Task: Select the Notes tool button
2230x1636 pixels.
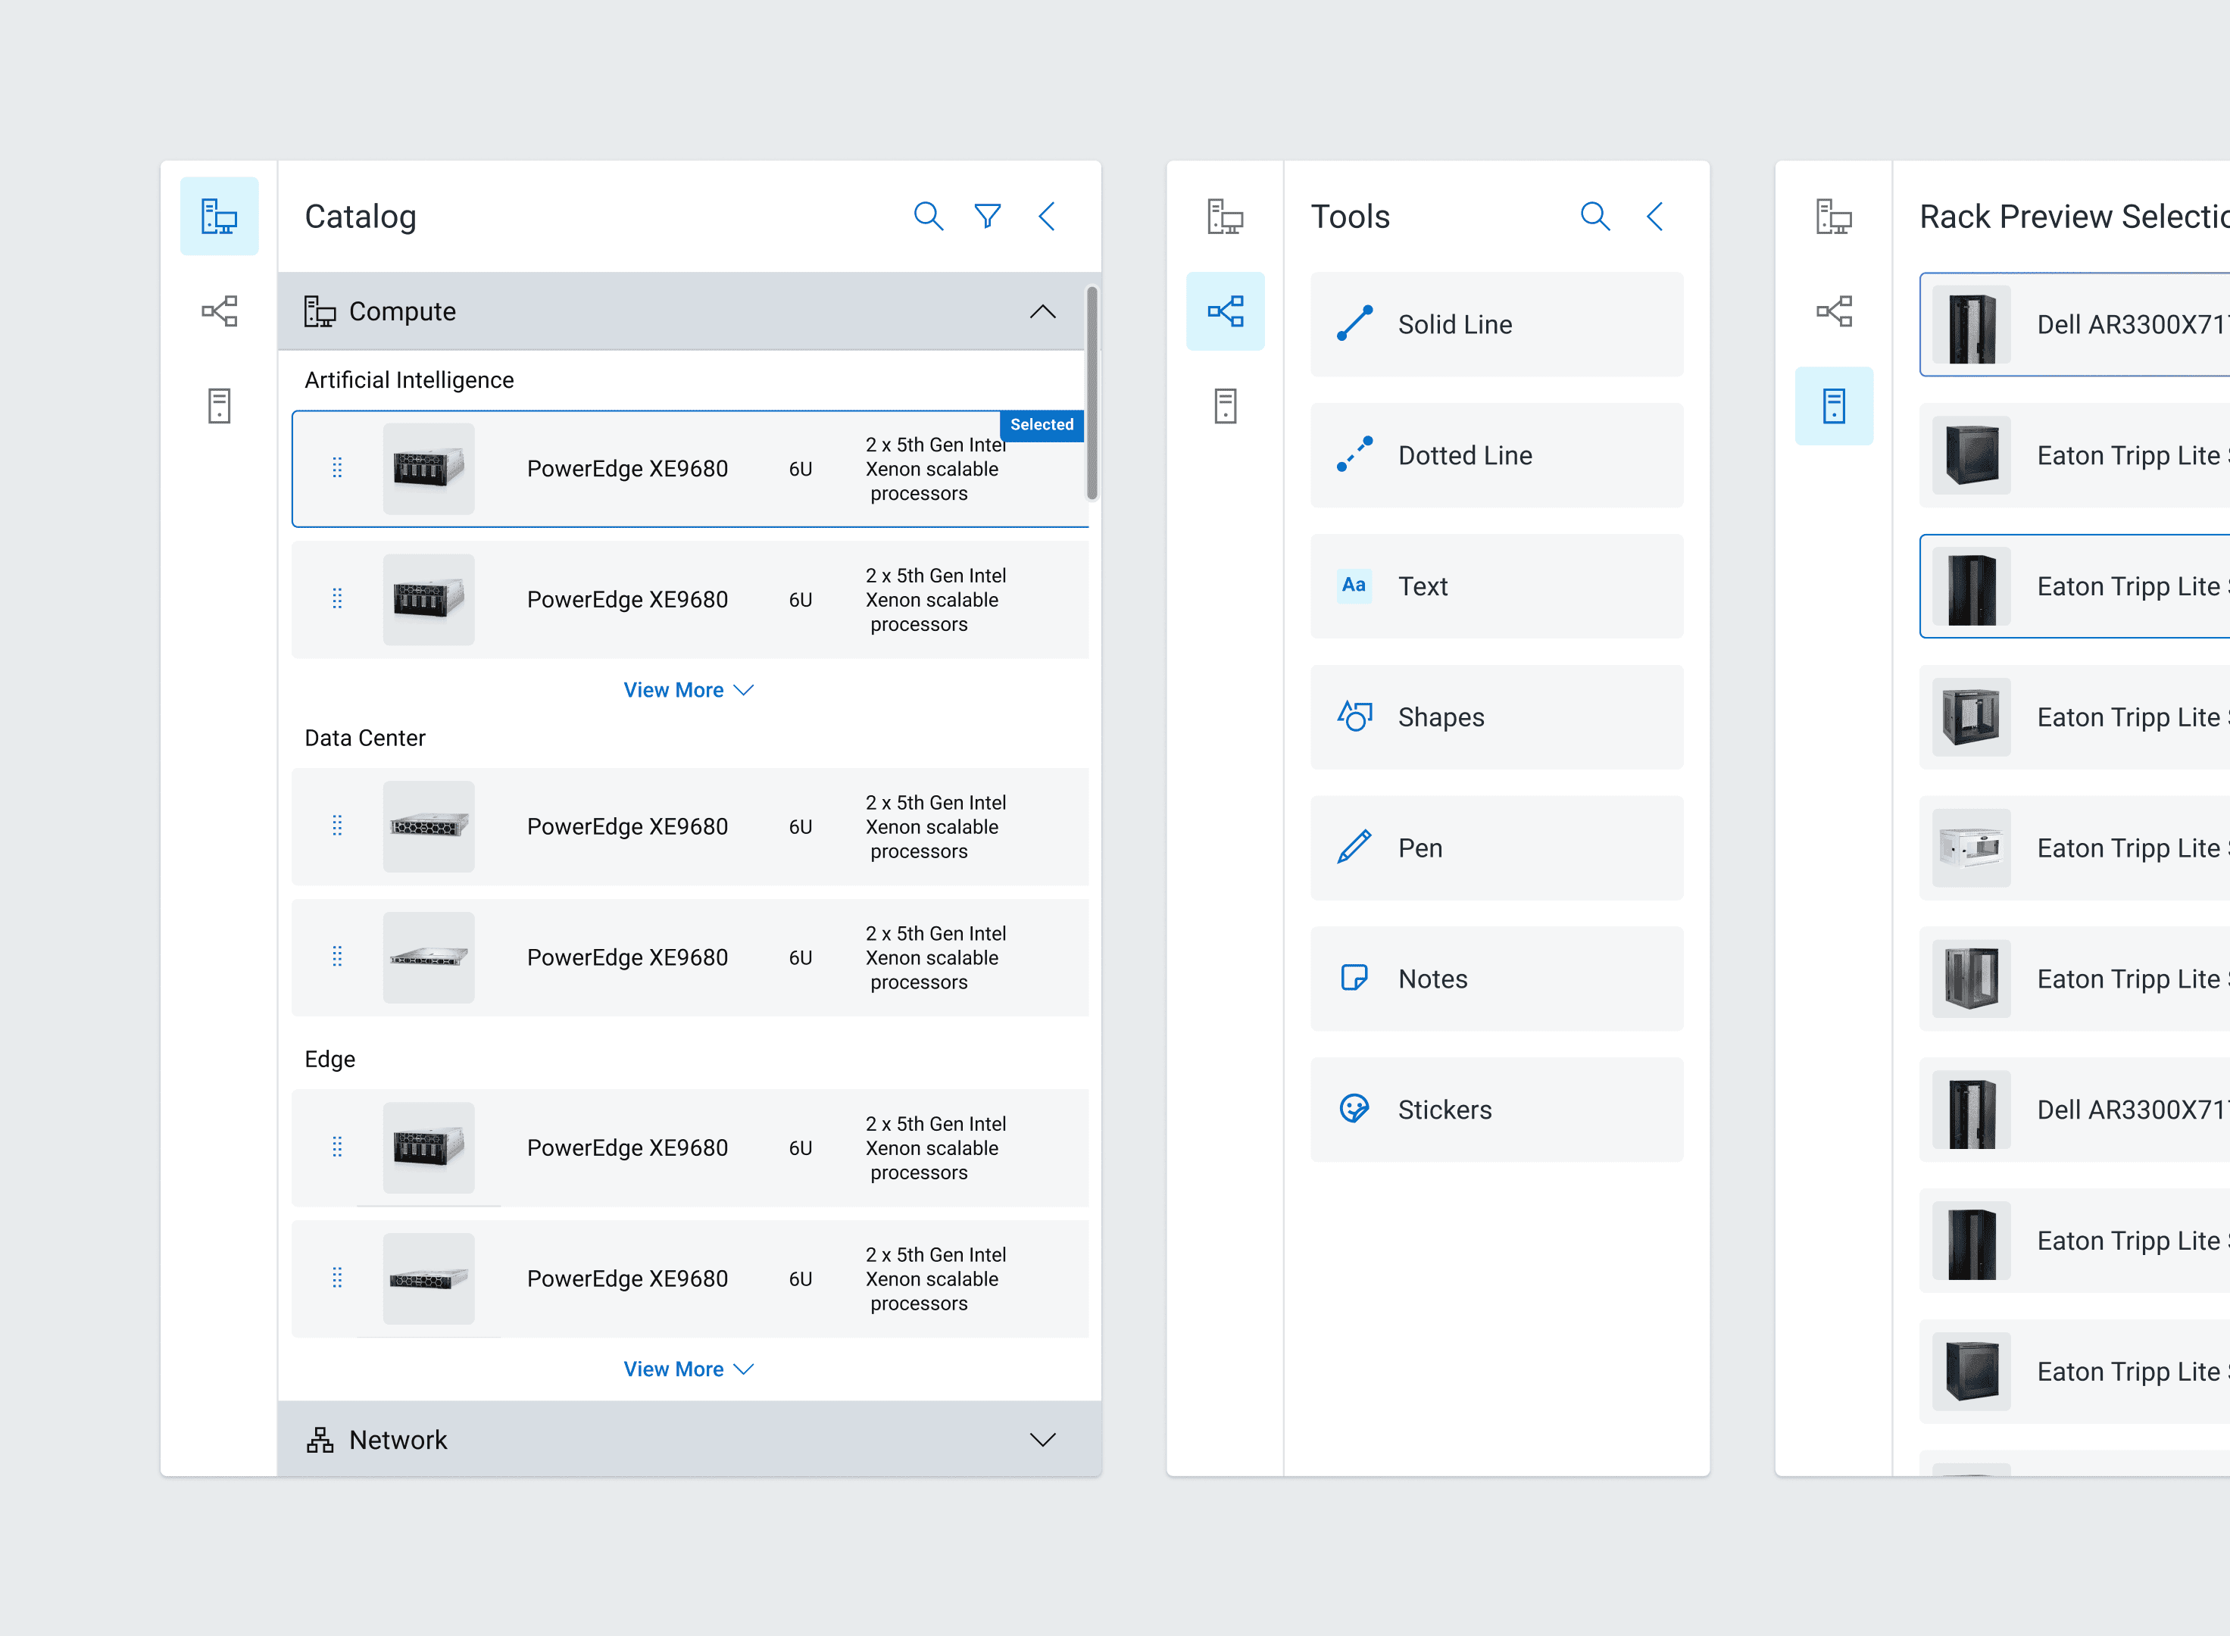Action: pos(1496,979)
